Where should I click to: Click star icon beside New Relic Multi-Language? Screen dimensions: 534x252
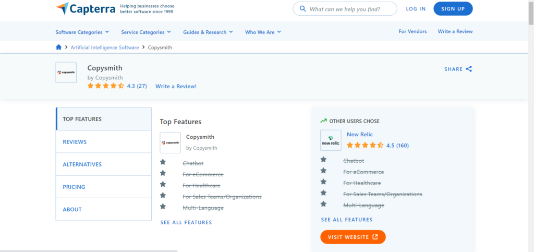(323, 204)
